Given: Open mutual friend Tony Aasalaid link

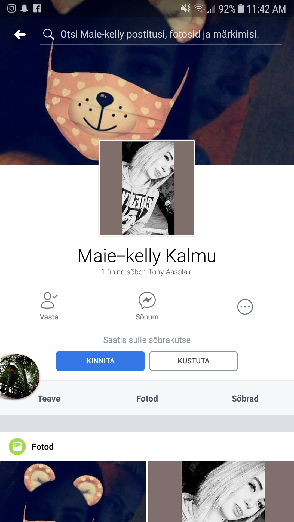Looking at the screenshot, I should click(x=171, y=272).
